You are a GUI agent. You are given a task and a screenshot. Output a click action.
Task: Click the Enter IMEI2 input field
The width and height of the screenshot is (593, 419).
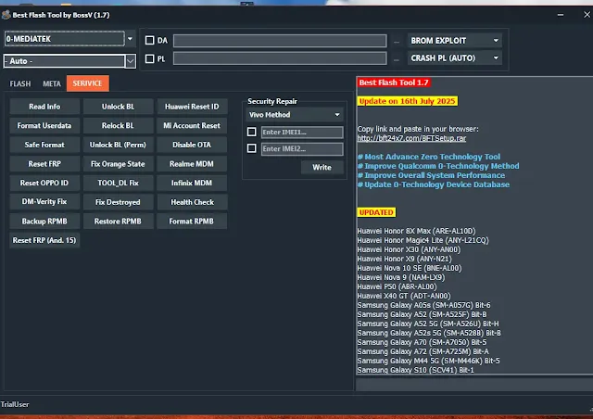302,148
